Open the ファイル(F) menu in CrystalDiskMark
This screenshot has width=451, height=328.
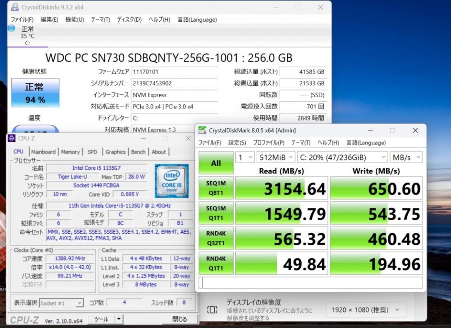pyautogui.click(x=210, y=143)
